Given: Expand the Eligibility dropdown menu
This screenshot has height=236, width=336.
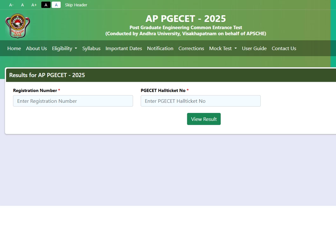Looking at the screenshot, I should (64, 48).
